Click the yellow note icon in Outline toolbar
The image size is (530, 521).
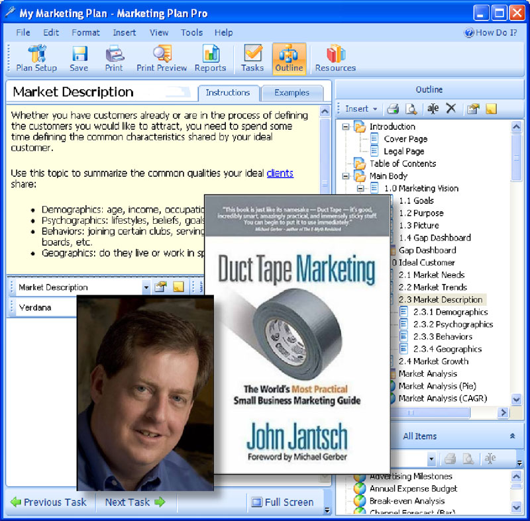(x=491, y=109)
